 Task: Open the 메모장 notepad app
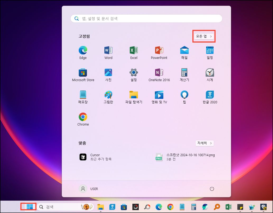pyautogui.click(x=83, y=96)
